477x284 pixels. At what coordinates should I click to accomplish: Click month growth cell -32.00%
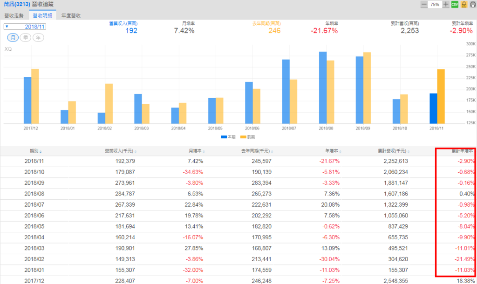[193, 270]
